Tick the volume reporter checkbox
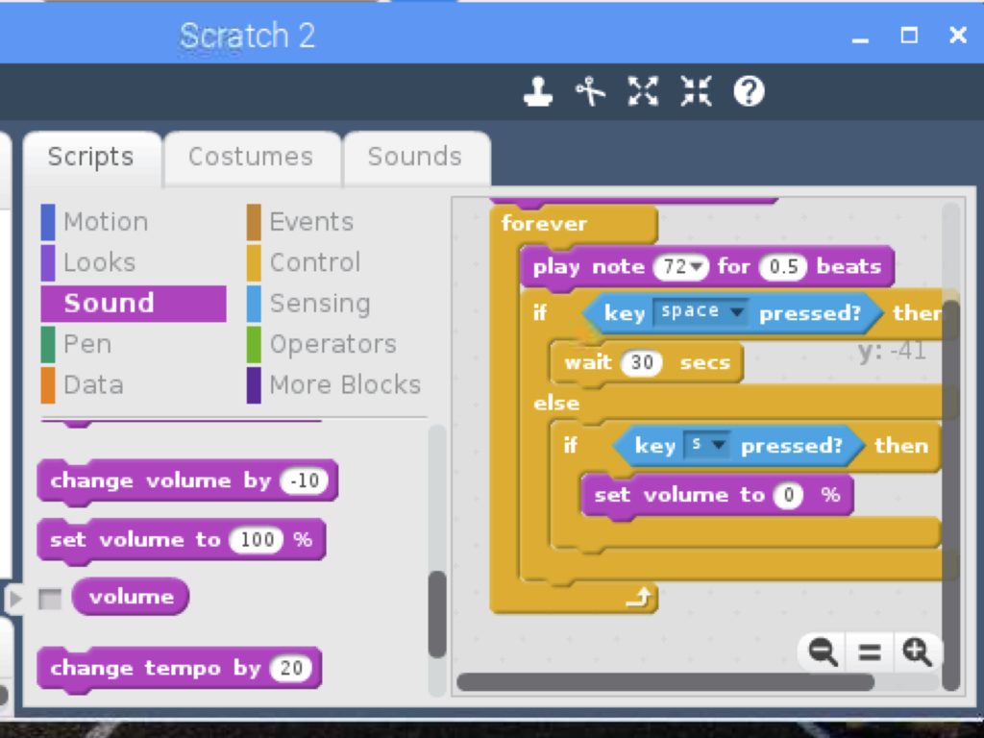This screenshot has width=984, height=738. click(50, 599)
